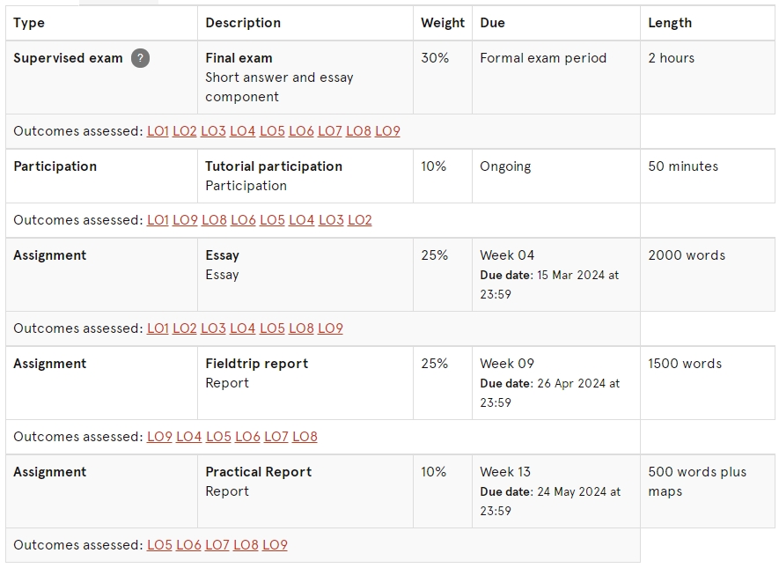
Task: Click the help icon beside Supervised exam
Action: pyautogui.click(x=140, y=58)
